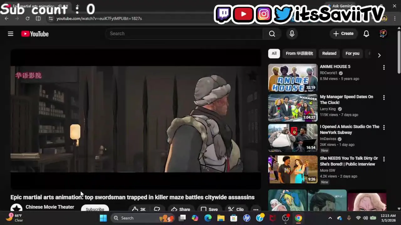This screenshot has height=225, width=401.
Task: Open more actions ellipsis under video
Action: coord(256,210)
